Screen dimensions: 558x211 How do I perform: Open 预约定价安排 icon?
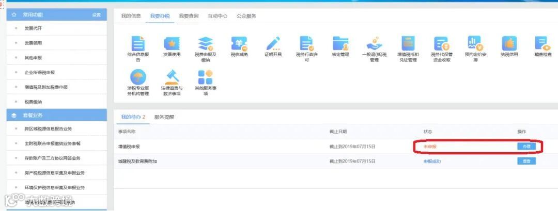[x=475, y=44]
